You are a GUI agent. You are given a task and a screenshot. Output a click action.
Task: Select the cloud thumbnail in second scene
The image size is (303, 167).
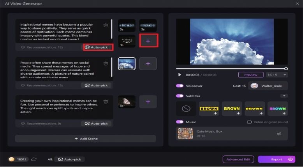coord(127,64)
